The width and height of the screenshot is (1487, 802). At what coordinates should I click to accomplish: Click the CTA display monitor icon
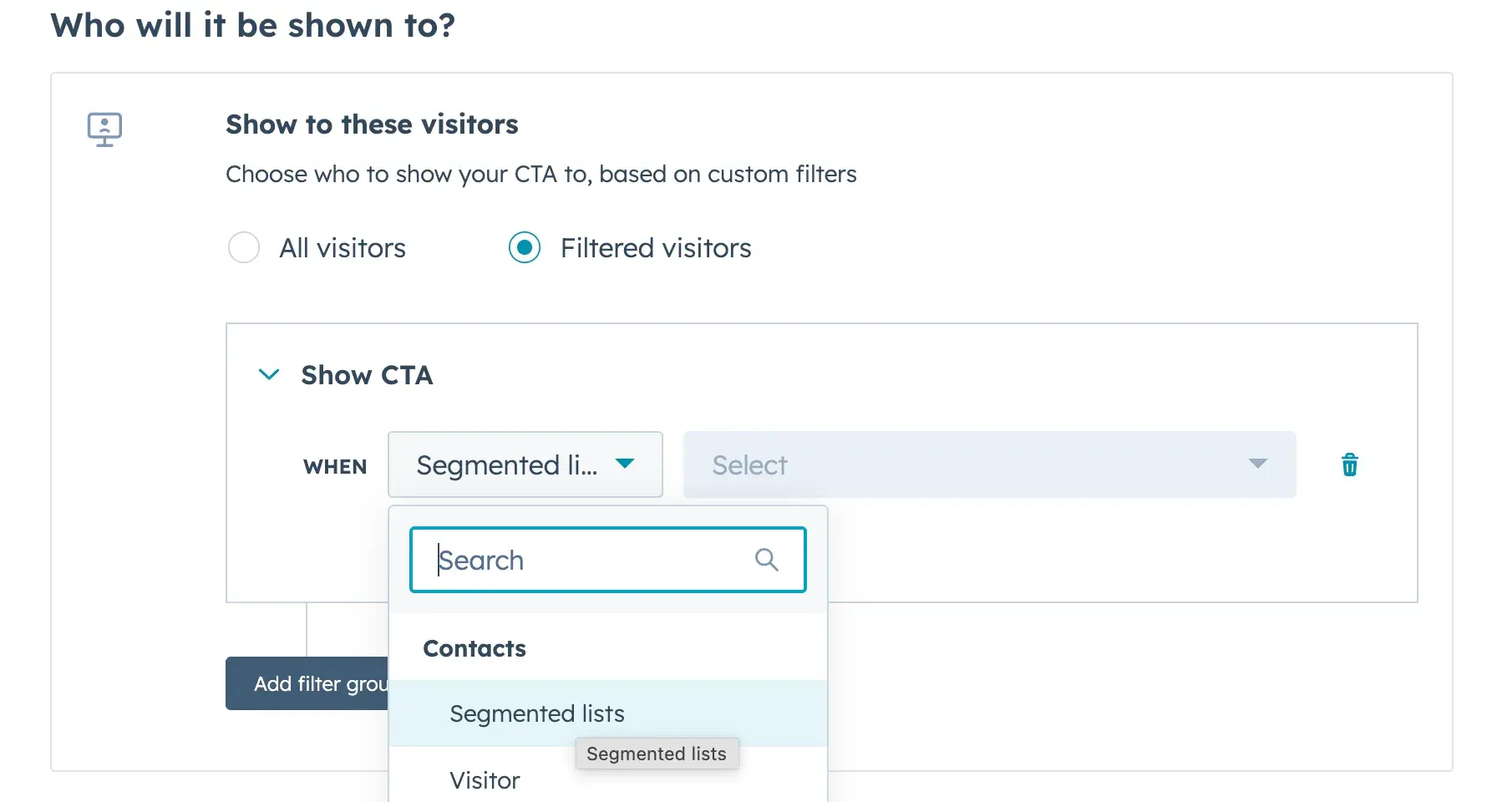[104, 129]
